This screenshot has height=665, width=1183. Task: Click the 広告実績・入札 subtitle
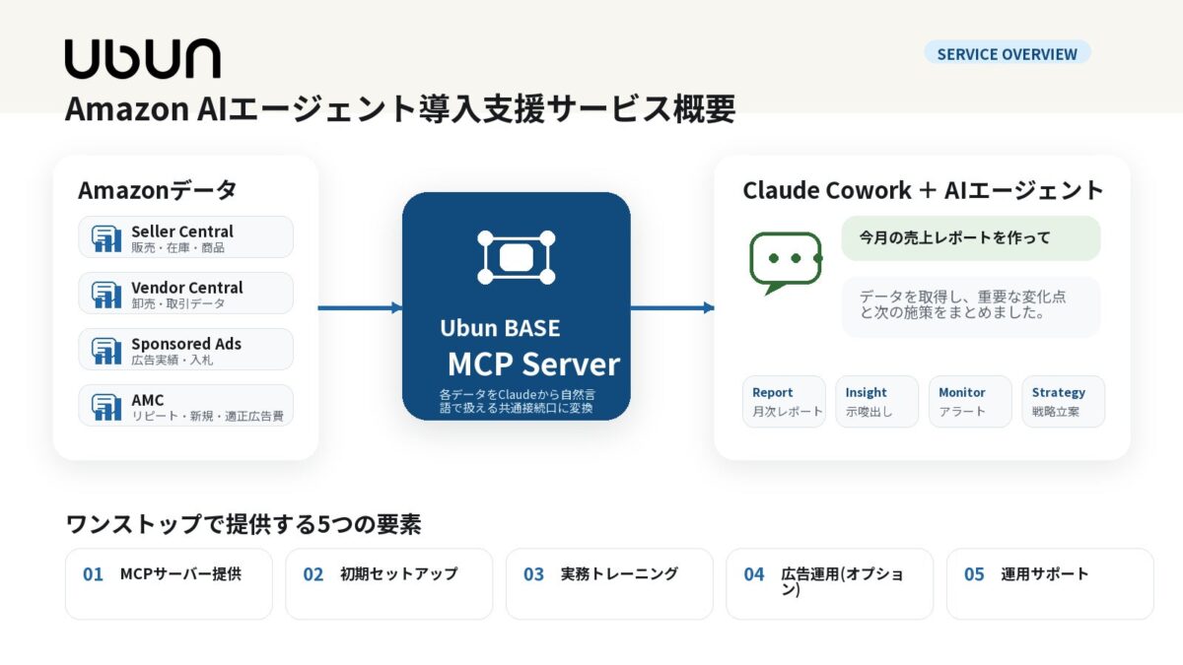(172, 361)
